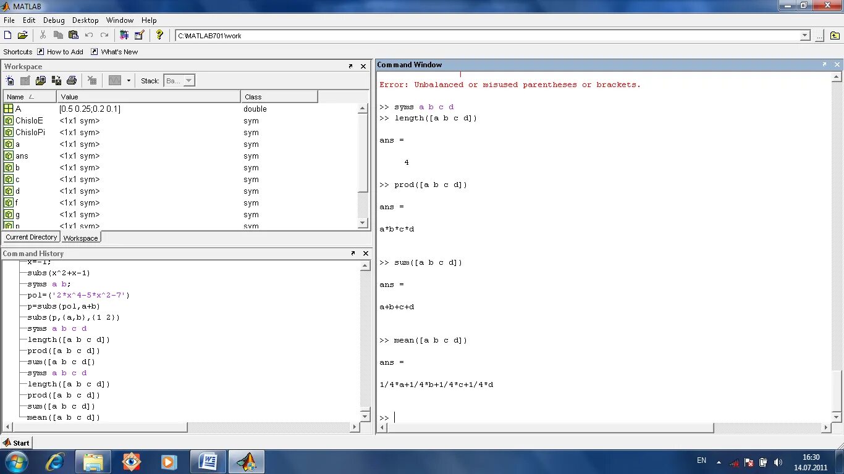Switch to Workspace tab

[x=80, y=238]
